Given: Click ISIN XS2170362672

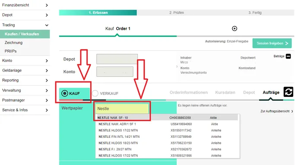Looking at the screenshot, I should [x=181, y=149].
